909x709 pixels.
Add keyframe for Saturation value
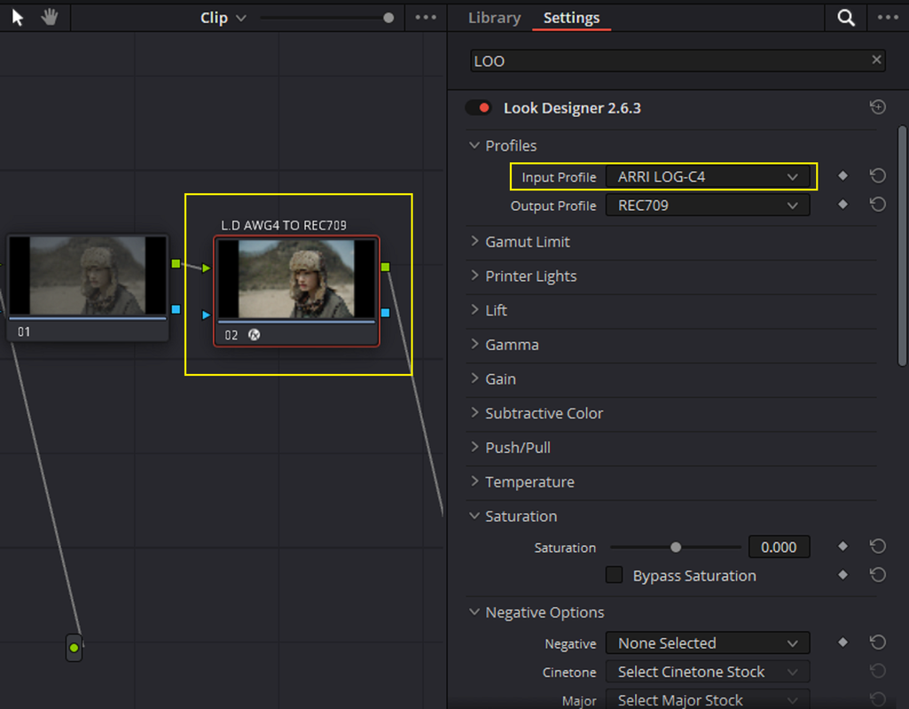tap(842, 546)
